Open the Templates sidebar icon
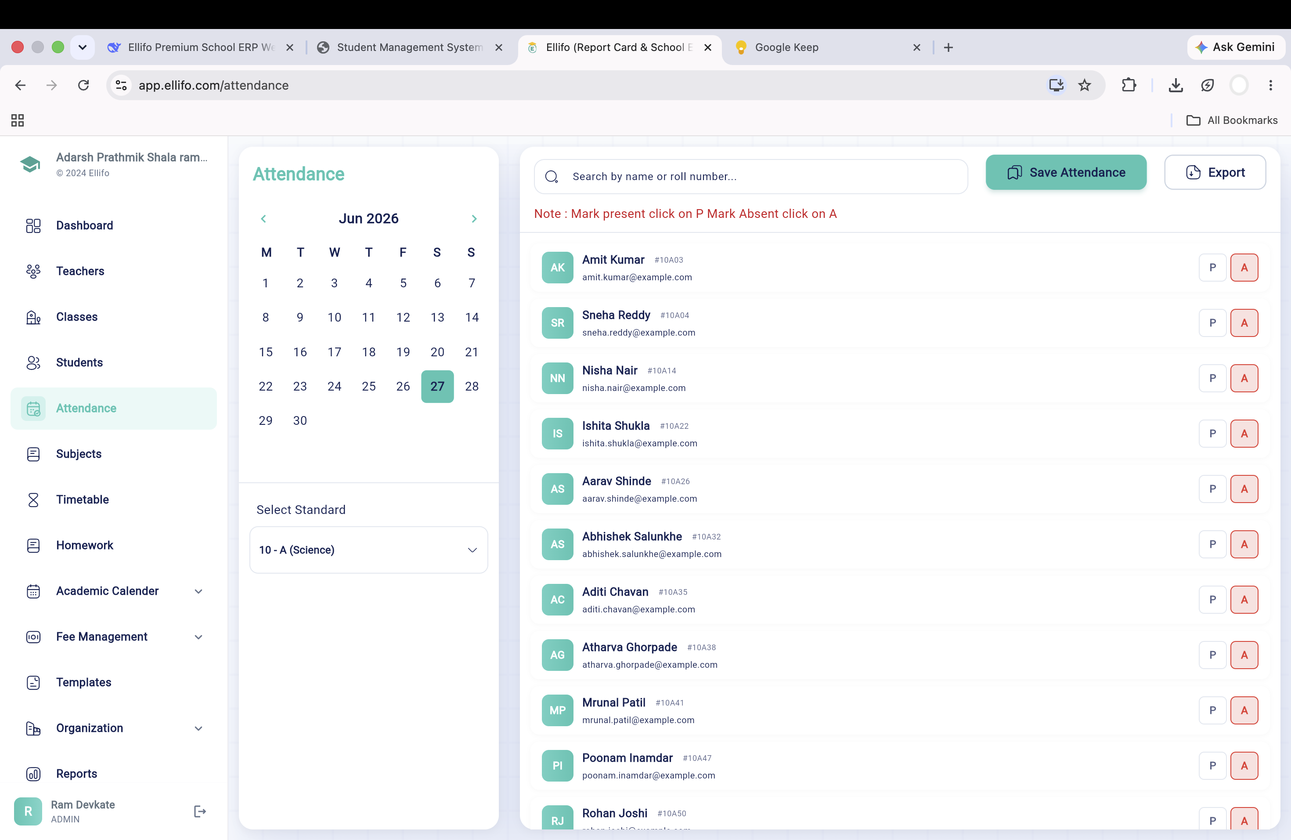Image resolution: width=1291 pixels, height=840 pixels. point(33,683)
